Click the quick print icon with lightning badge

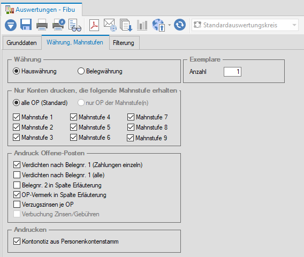point(58,25)
